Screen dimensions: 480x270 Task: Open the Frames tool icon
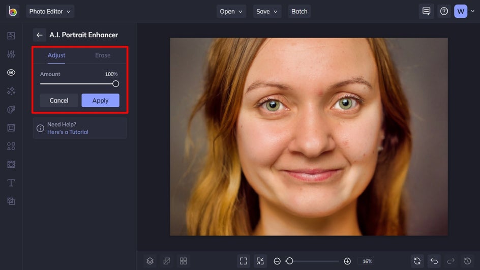click(x=11, y=128)
